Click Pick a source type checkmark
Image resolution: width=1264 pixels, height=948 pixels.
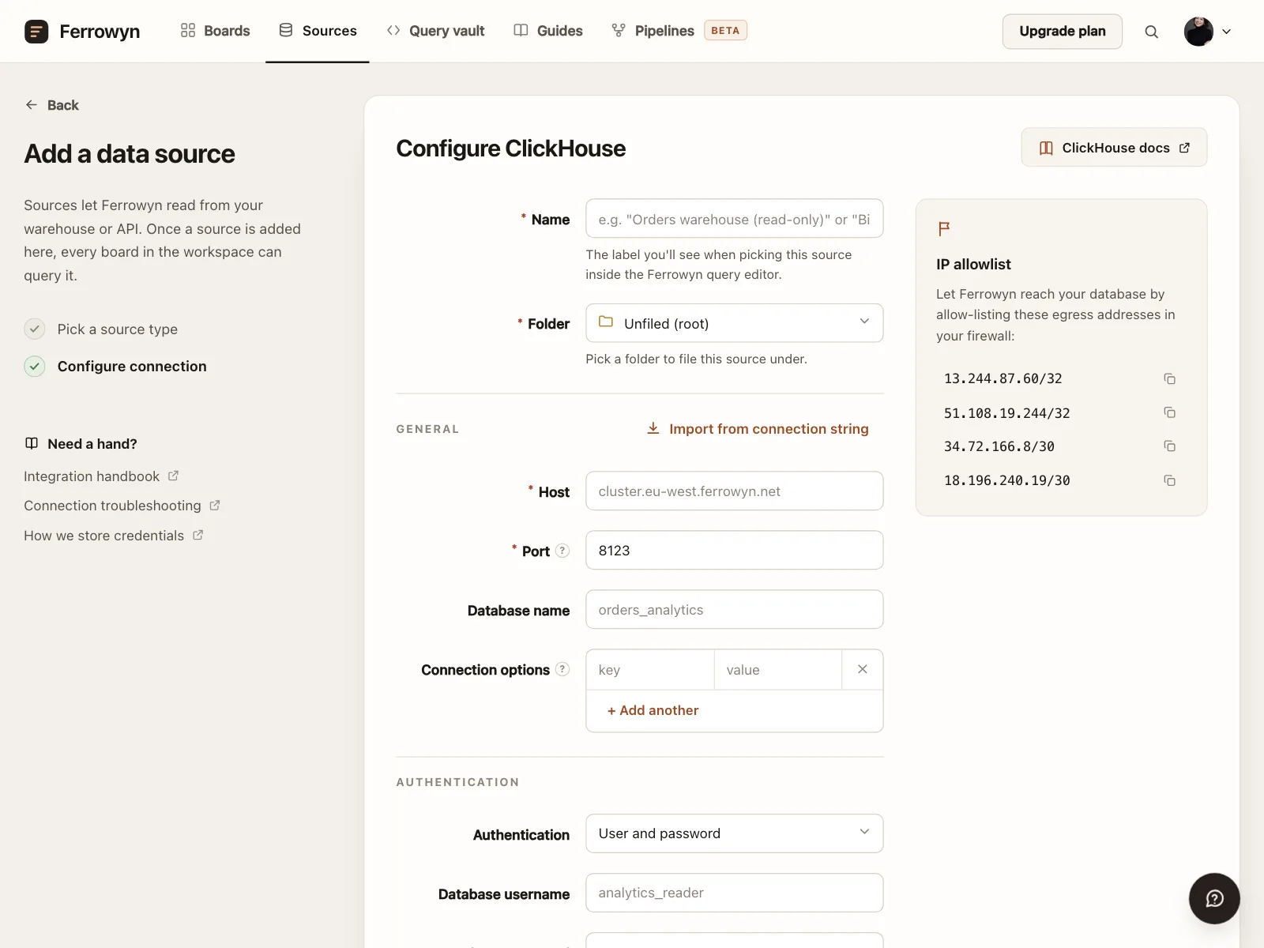click(x=35, y=329)
